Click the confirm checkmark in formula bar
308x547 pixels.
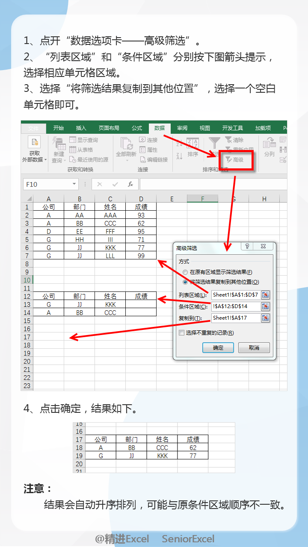(115, 184)
